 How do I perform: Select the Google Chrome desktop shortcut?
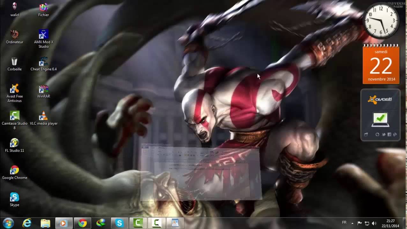coord(14,172)
